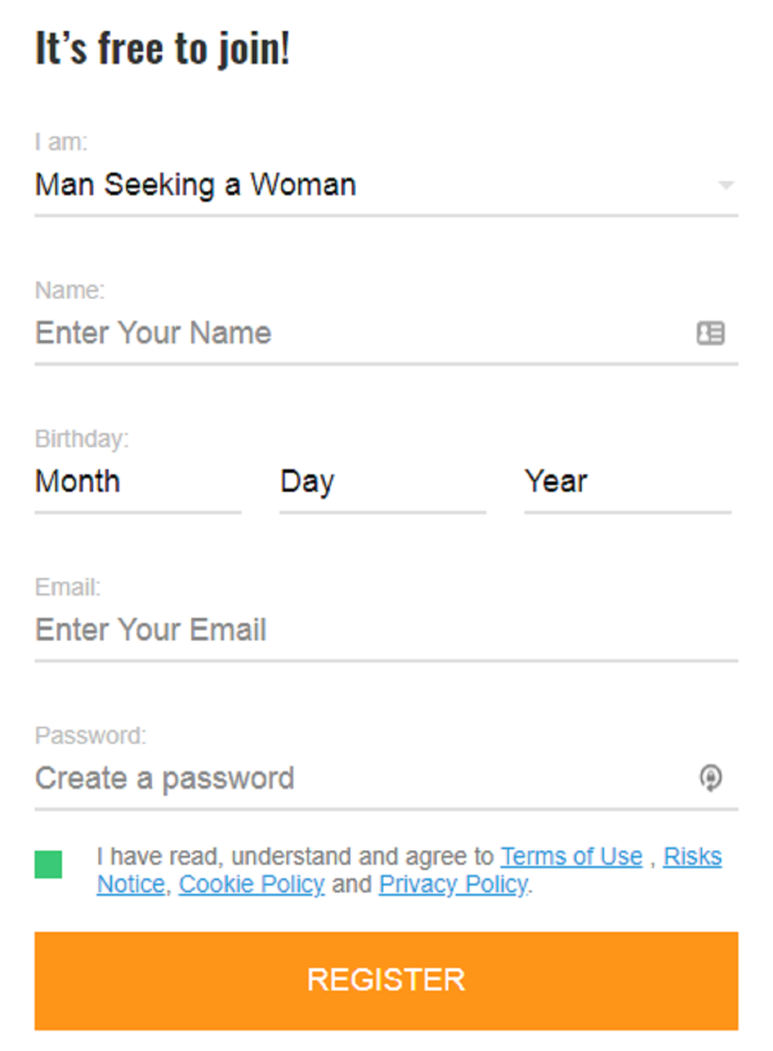Open the Year birthday dropdown
The width and height of the screenshot is (773, 1051).
tap(627, 482)
